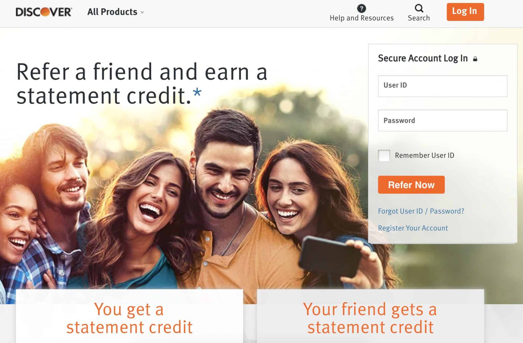
Task: Click the lock icon beside Secure Account Log In
Action: click(x=475, y=59)
